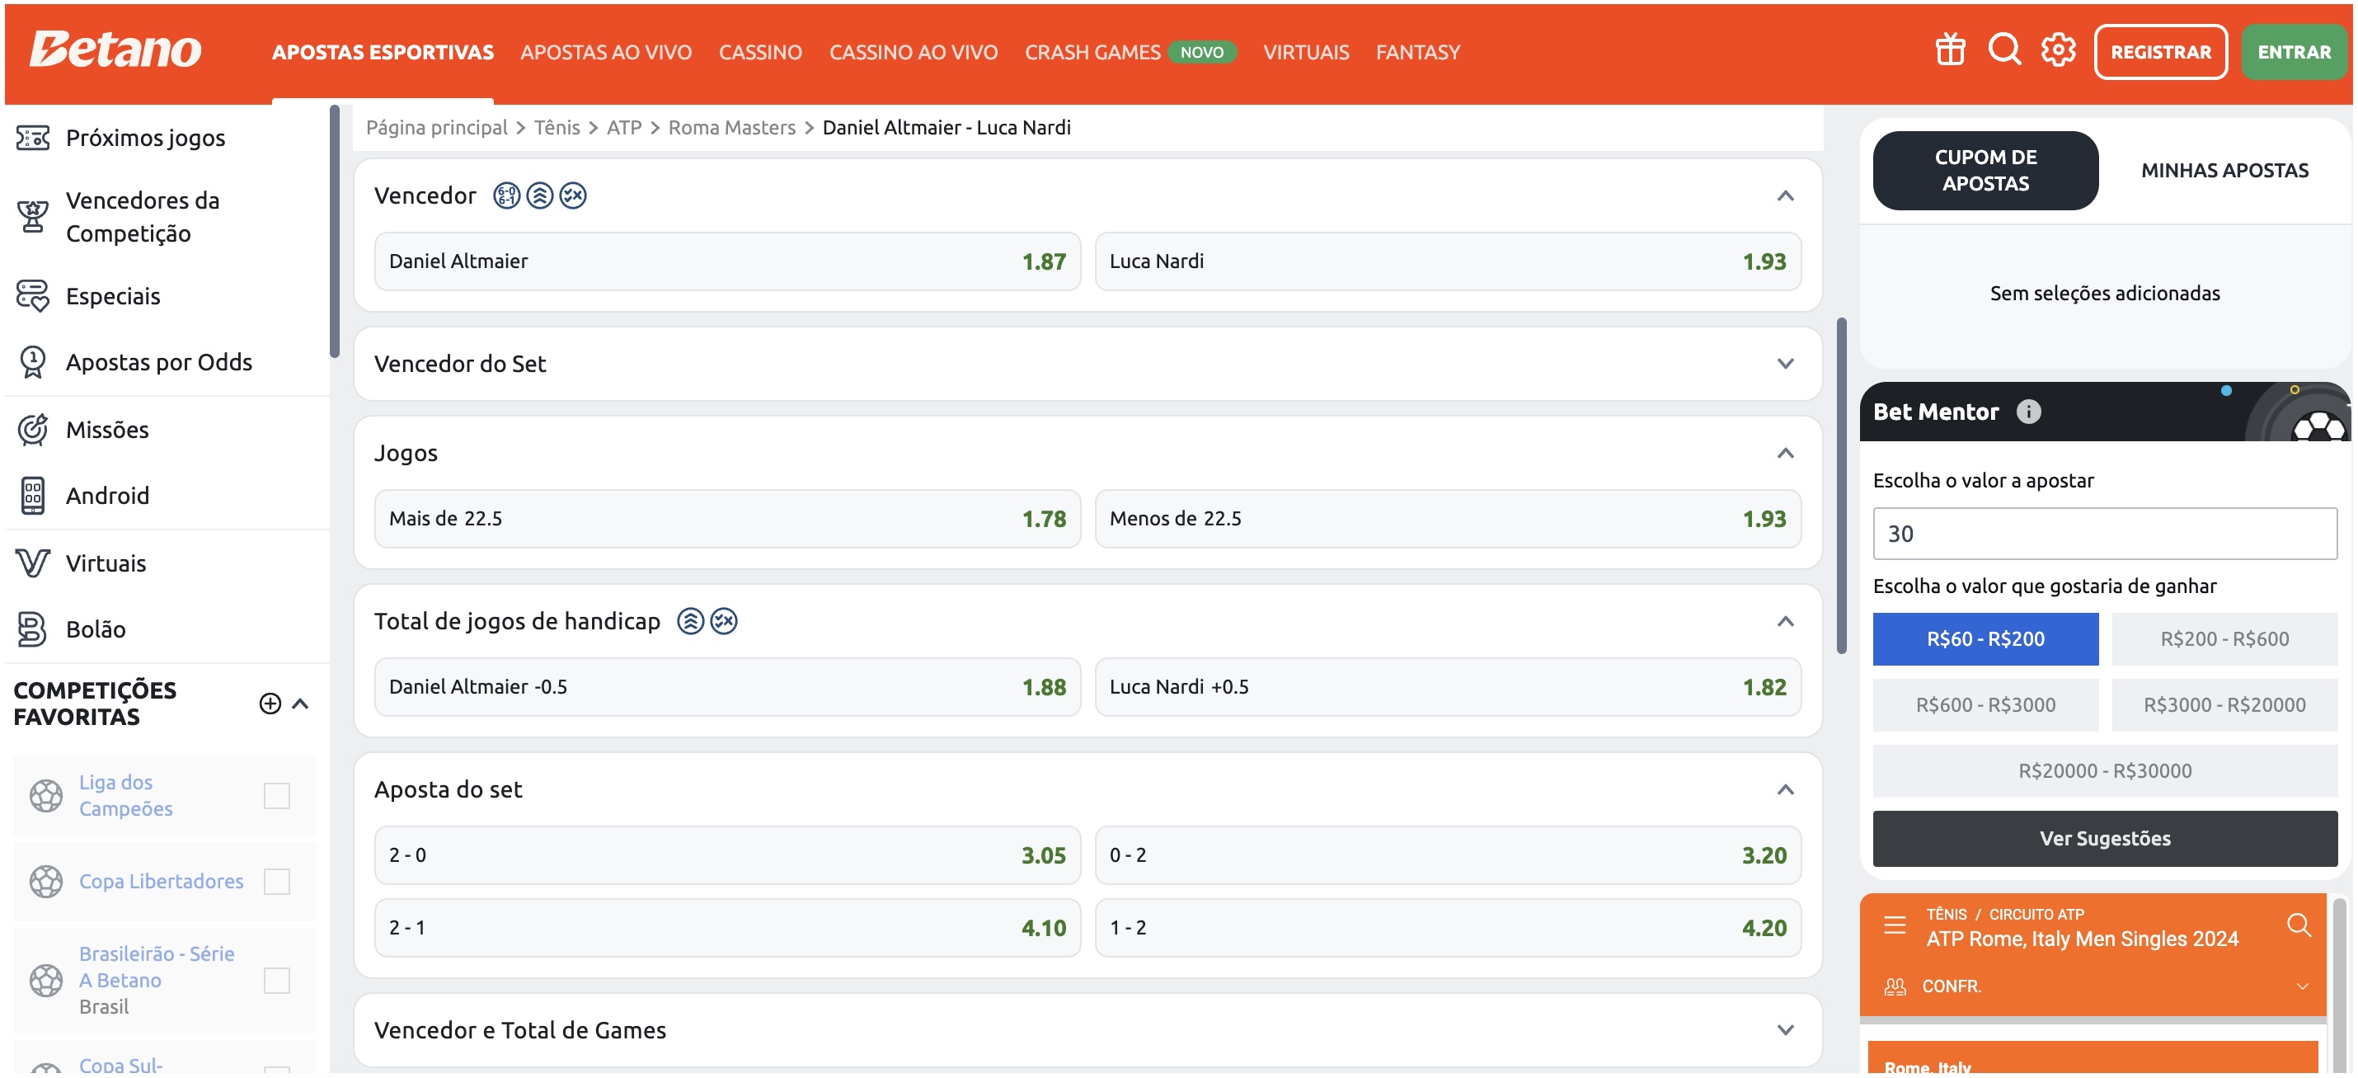
Task: Select set score 2 - 1 at 4.10
Action: click(727, 928)
